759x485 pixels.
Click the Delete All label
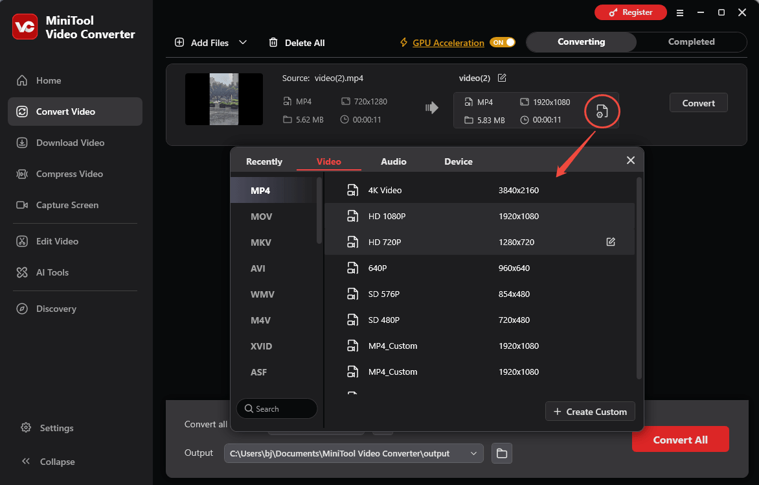point(305,43)
